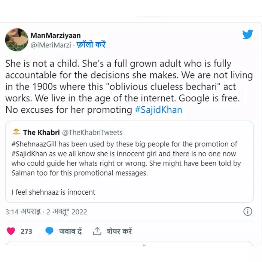This screenshot has height=262, width=262.
Task: Open The Khabri quoted tweet author name
Action: pyautogui.click(x=41, y=132)
